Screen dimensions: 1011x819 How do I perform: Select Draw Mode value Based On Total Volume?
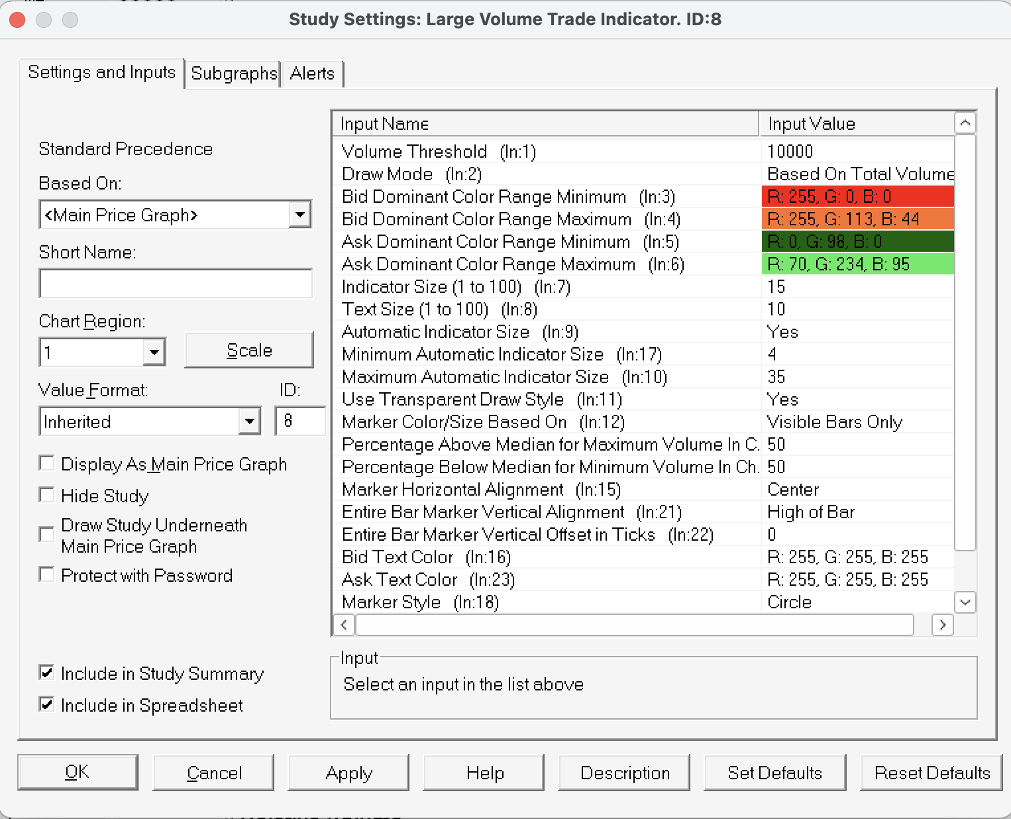861,174
